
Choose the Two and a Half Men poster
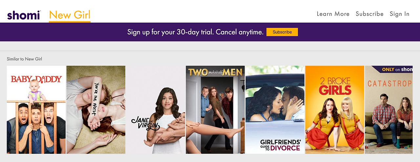click(x=215, y=110)
